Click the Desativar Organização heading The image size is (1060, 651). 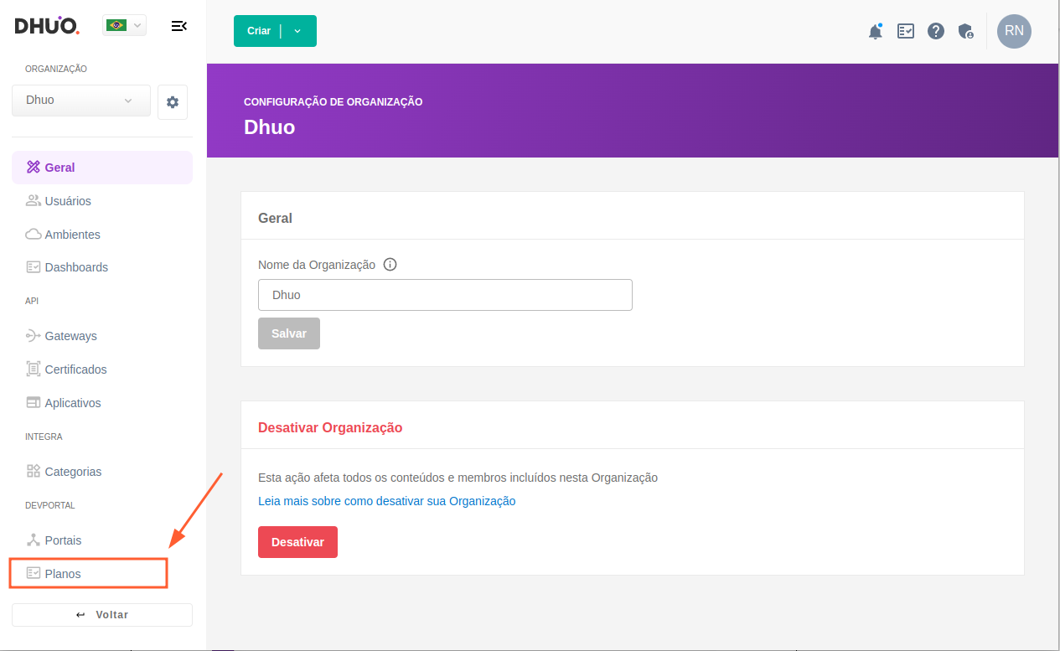[x=330, y=428]
